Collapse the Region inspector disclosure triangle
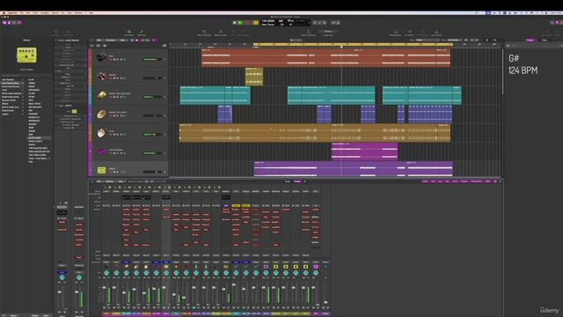The image size is (563, 317). point(56,41)
